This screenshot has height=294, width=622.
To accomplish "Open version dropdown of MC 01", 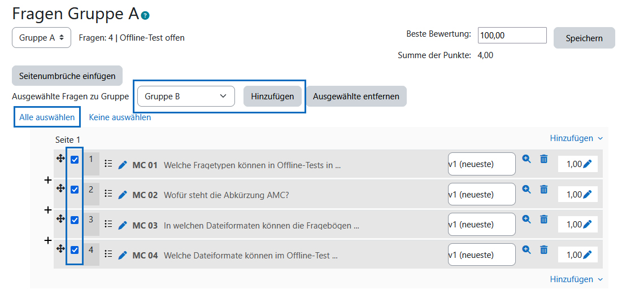I will pos(481,164).
